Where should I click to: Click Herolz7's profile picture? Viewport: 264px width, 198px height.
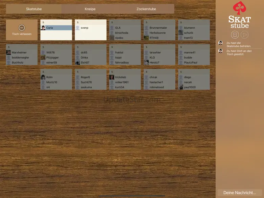coord(146,63)
